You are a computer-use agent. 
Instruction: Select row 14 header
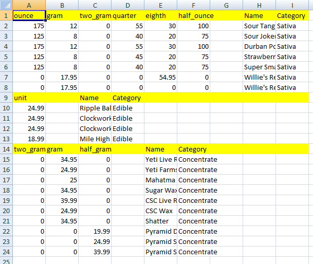pyautogui.click(x=6, y=149)
